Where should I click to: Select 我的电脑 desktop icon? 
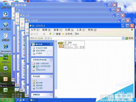pos(6,16)
